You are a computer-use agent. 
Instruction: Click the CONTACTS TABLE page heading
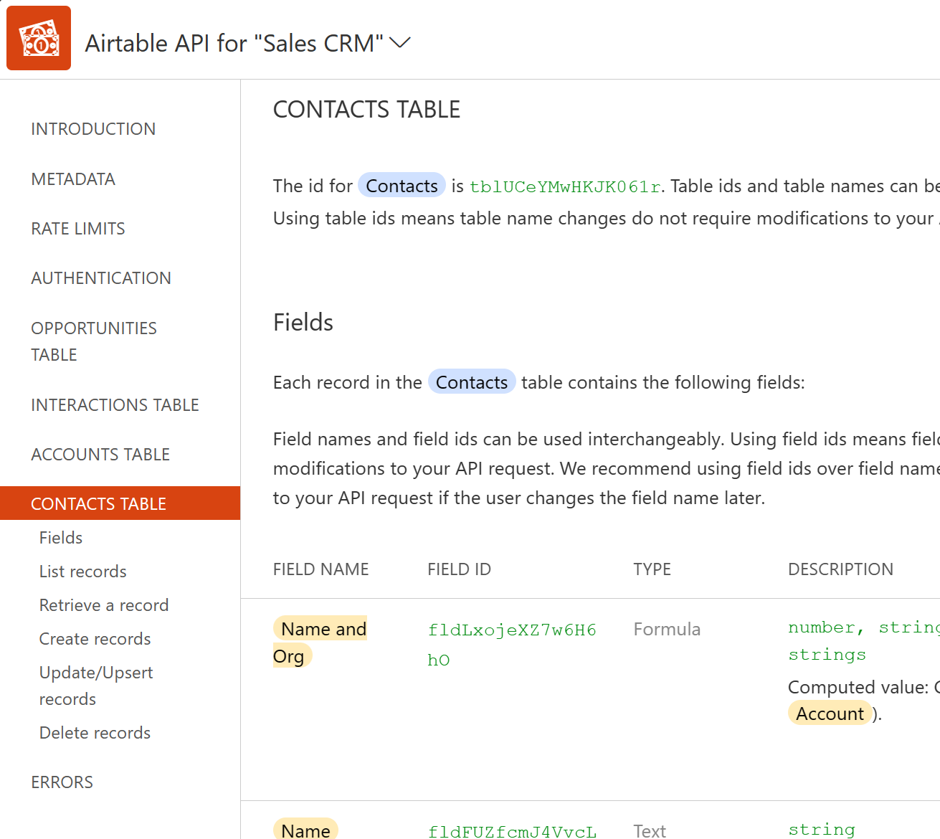tap(366, 110)
